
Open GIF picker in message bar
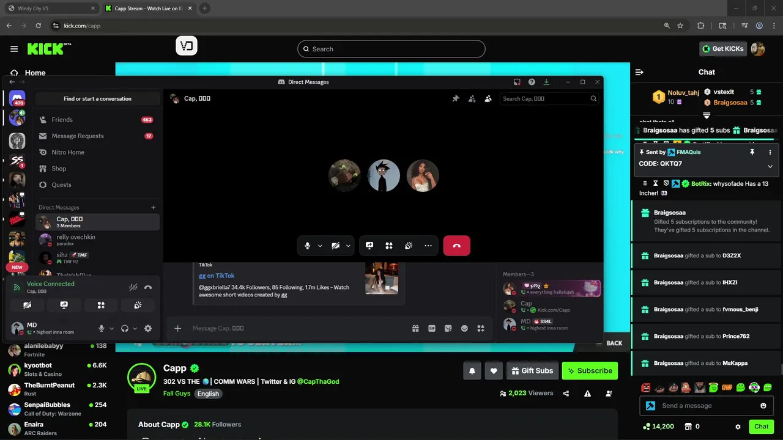[x=432, y=328]
